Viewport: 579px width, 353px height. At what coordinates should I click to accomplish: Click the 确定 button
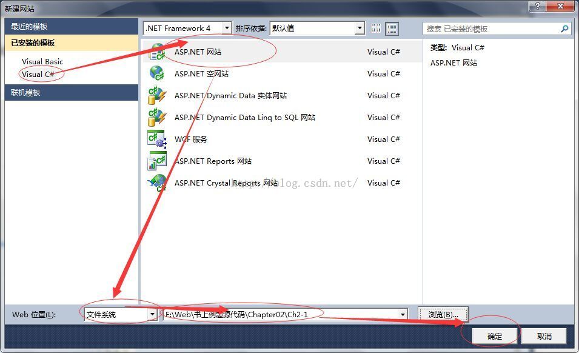click(495, 336)
